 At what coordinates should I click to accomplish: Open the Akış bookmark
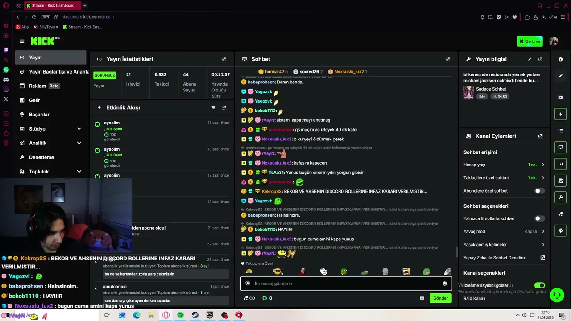tap(22, 27)
